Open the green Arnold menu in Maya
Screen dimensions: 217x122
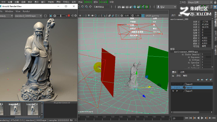104,2
